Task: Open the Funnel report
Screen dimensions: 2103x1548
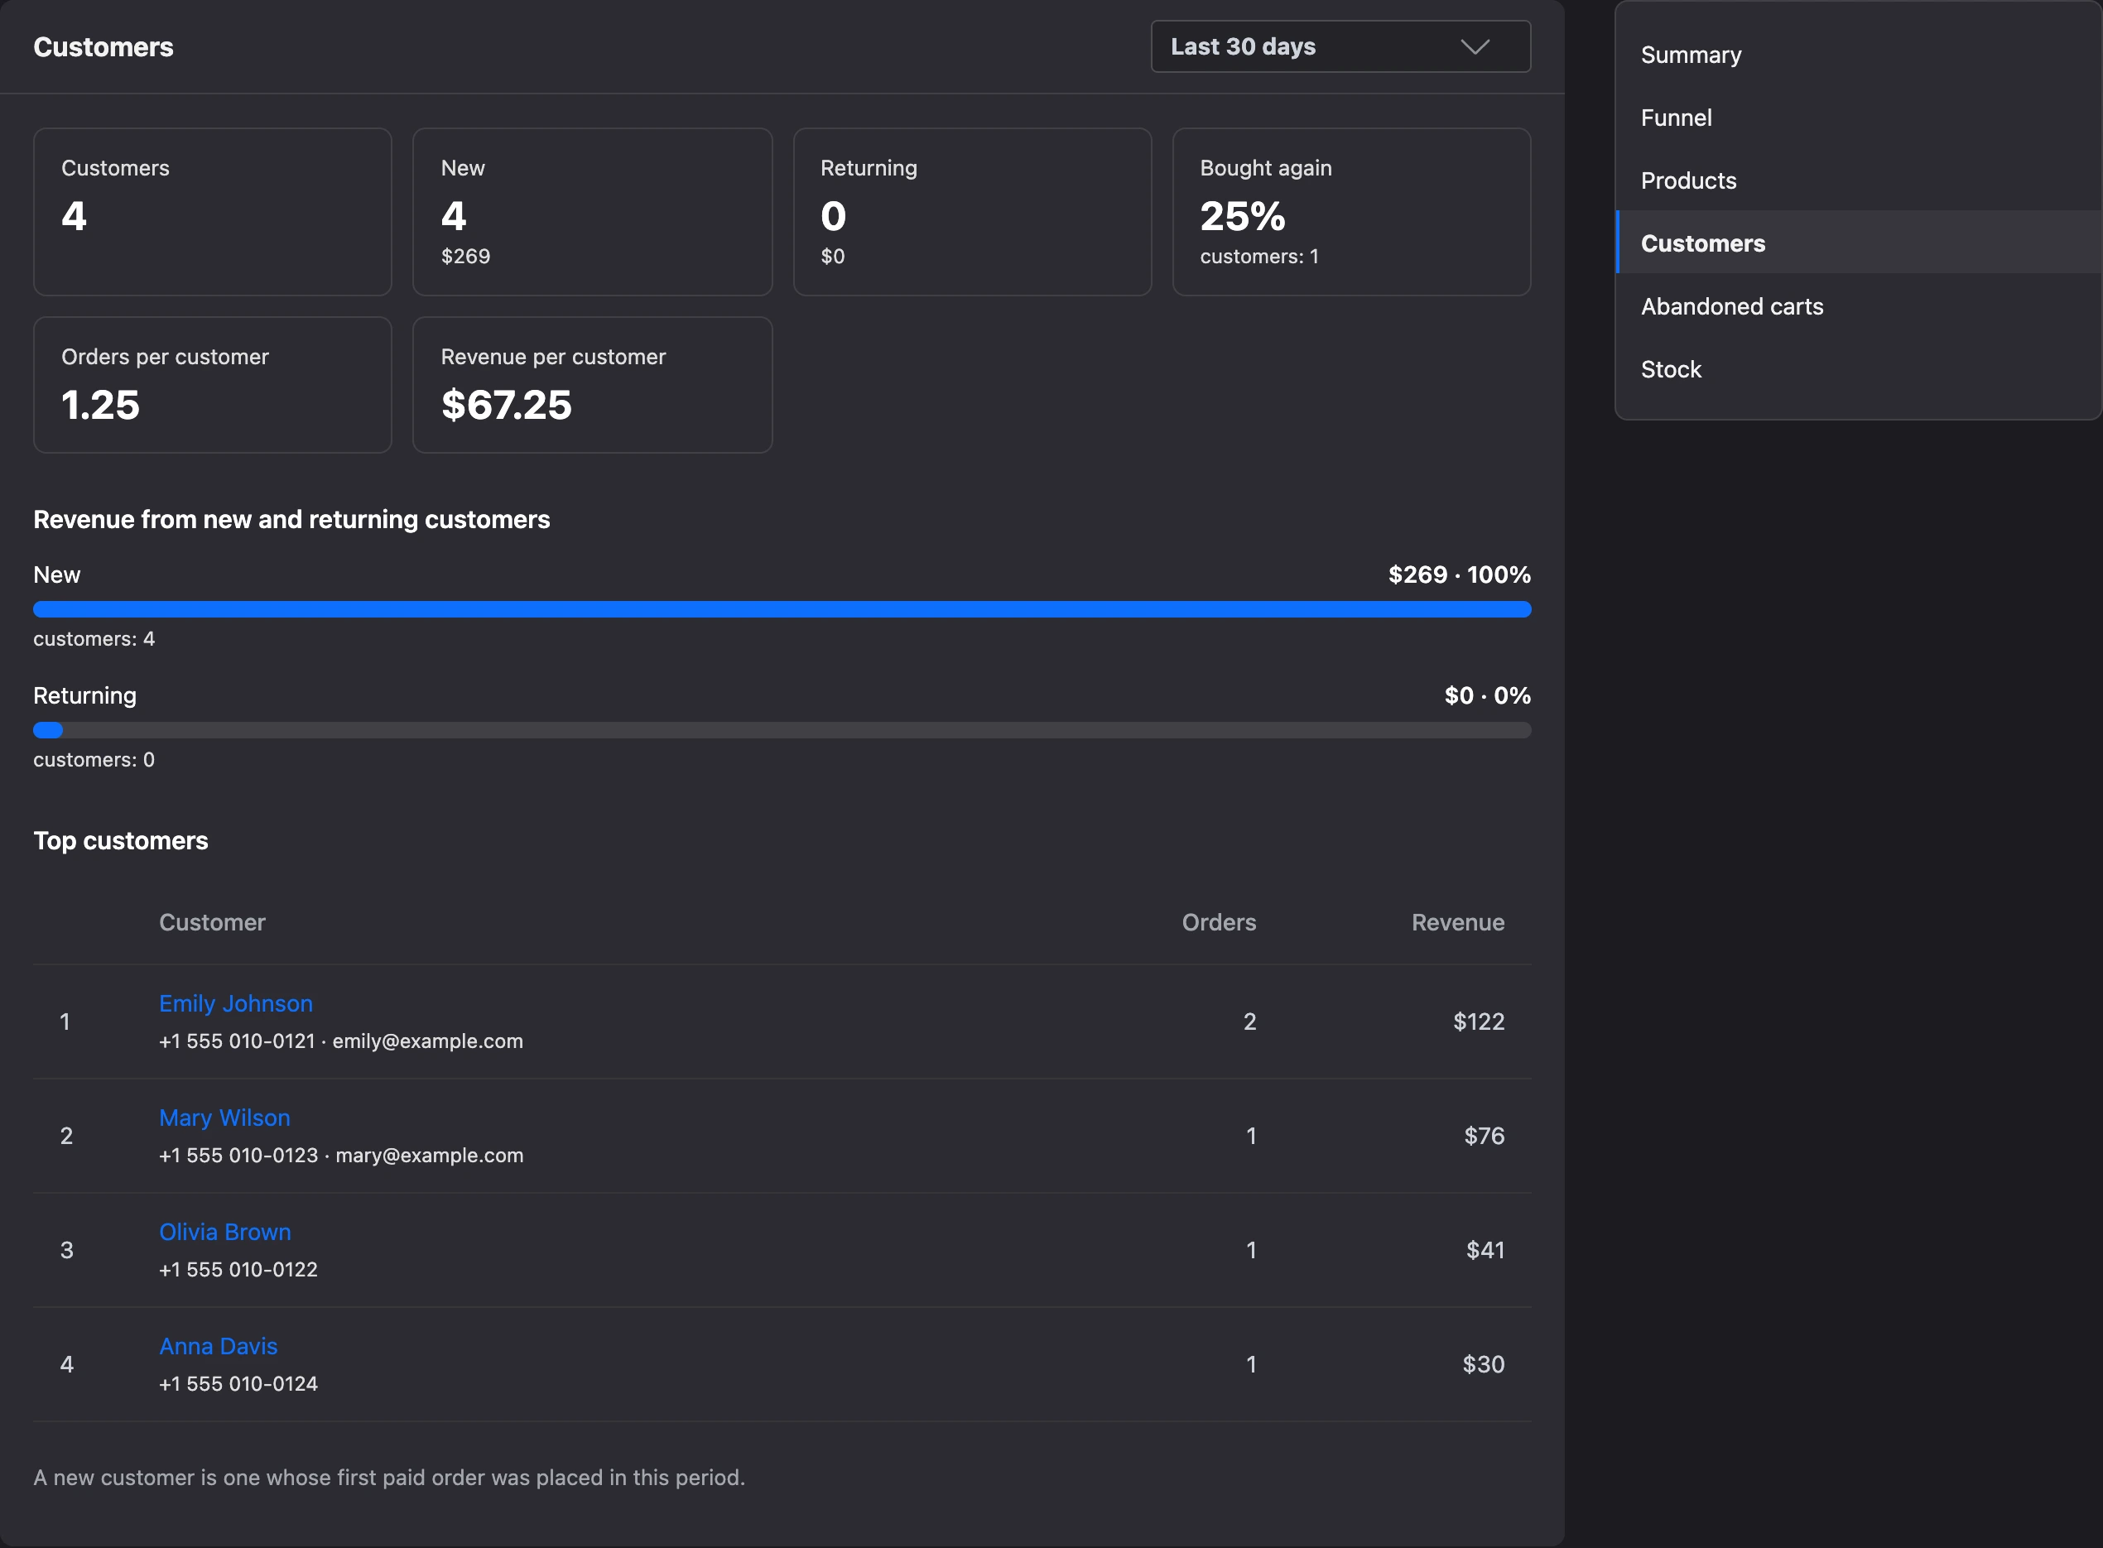Action: [1676, 118]
